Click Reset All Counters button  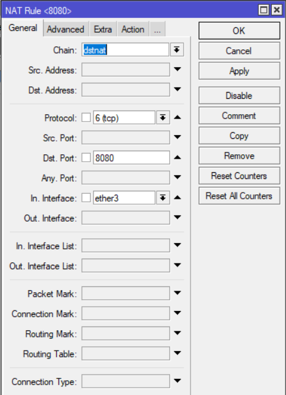(239, 196)
